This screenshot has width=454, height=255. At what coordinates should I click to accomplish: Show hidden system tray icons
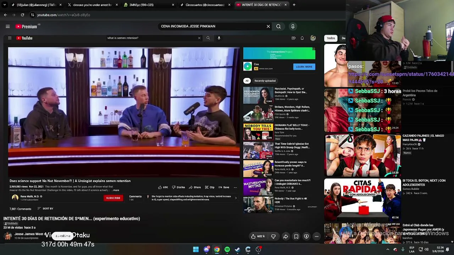(388, 249)
